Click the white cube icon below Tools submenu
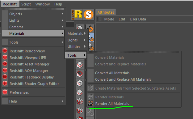 click(80, 65)
